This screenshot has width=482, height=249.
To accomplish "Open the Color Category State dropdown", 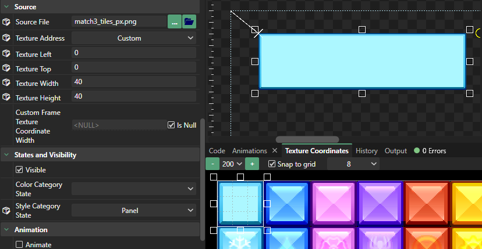I will 134,189.
